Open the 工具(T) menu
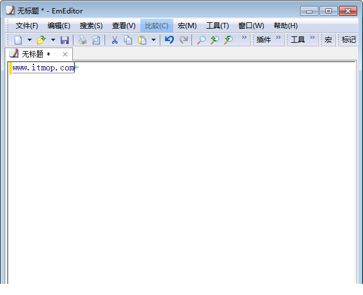Image resolution: width=363 pixels, height=295 pixels. tap(217, 26)
